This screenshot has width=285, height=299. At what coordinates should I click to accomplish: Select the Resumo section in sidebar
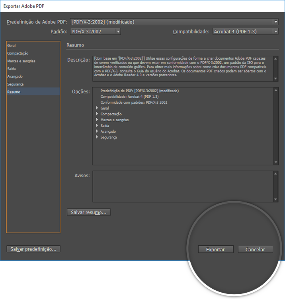pos(14,92)
